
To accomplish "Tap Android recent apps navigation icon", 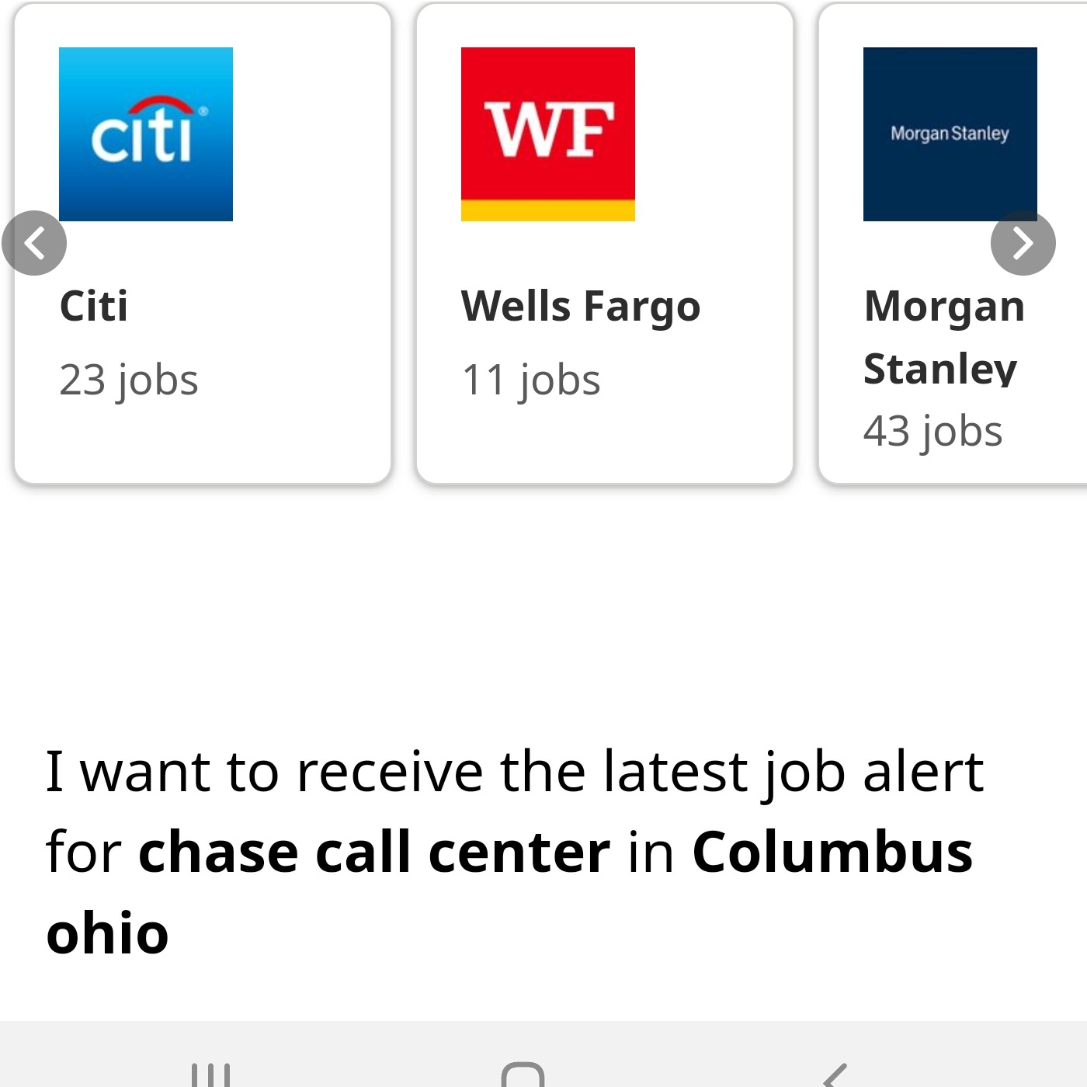I will tap(211, 1075).
